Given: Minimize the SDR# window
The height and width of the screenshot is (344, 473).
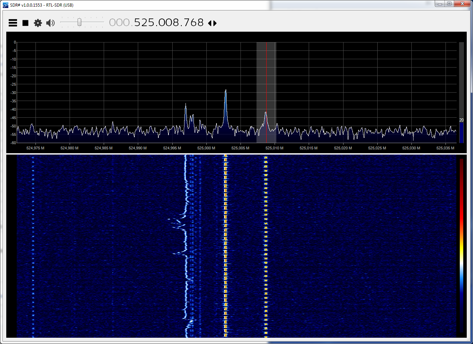Looking at the screenshot, I should [x=440, y=4].
